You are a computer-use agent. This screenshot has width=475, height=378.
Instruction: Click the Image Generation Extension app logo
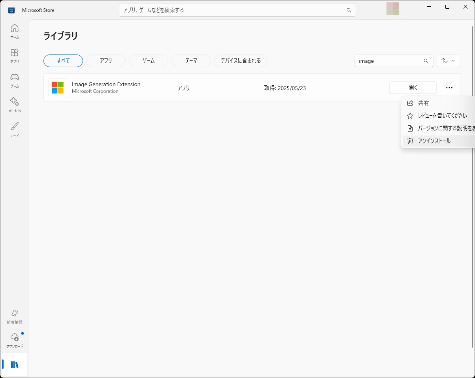click(58, 88)
